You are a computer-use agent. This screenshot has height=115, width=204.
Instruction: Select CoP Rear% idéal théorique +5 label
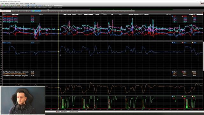(16, 75)
